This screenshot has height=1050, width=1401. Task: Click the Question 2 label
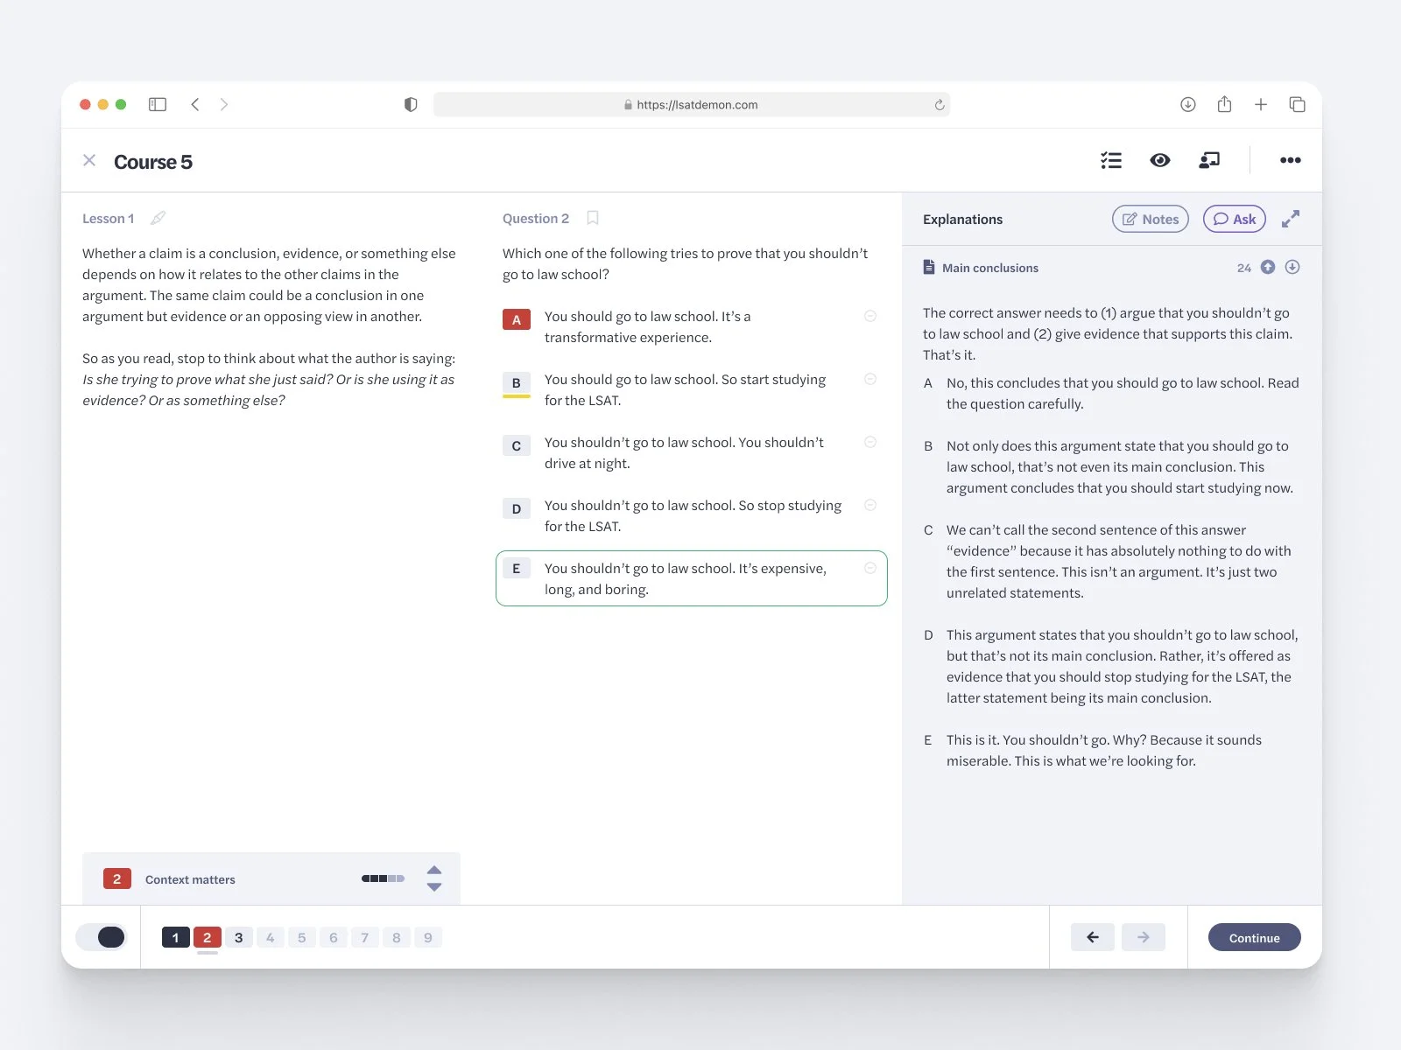pyautogui.click(x=536, y=219)
